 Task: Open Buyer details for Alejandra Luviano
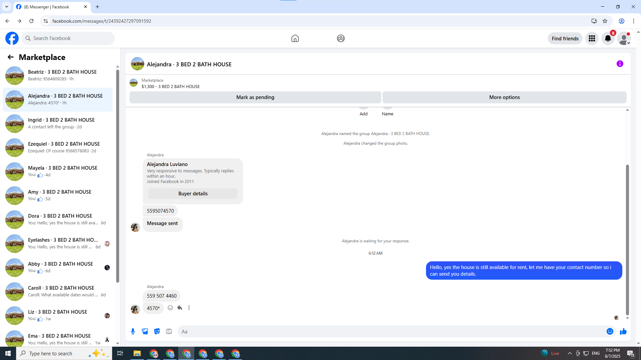click(x=193, y=194)
